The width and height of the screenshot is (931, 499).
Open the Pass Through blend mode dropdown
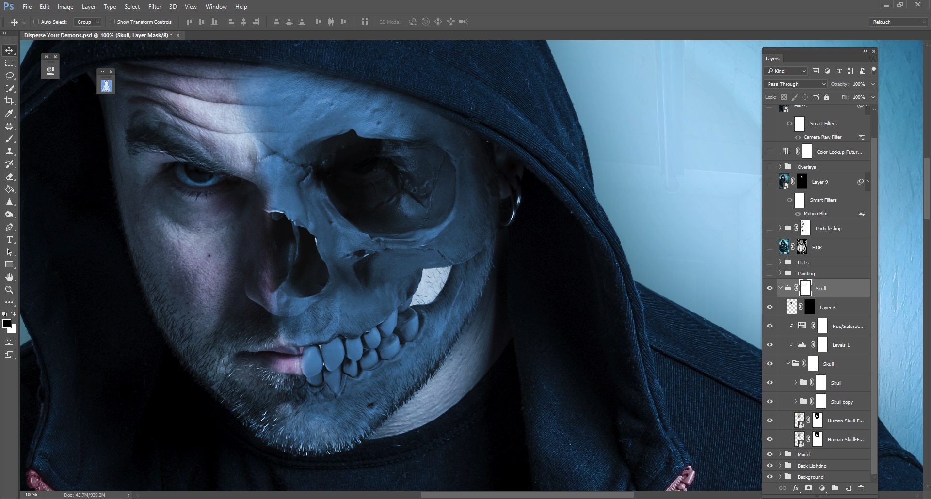coord(795,84)
